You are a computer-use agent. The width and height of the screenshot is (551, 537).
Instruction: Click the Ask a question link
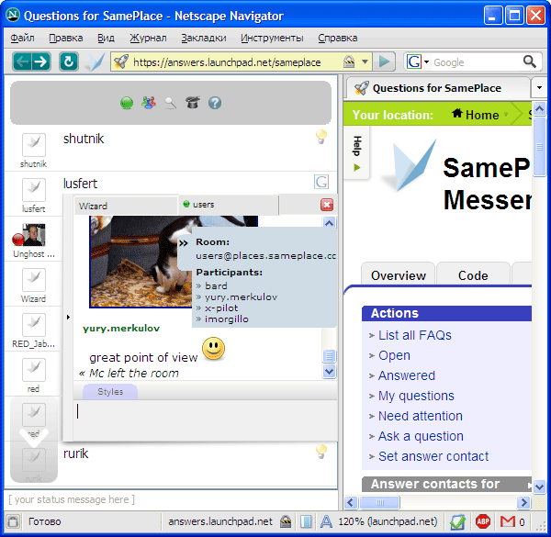pos(421,436)
